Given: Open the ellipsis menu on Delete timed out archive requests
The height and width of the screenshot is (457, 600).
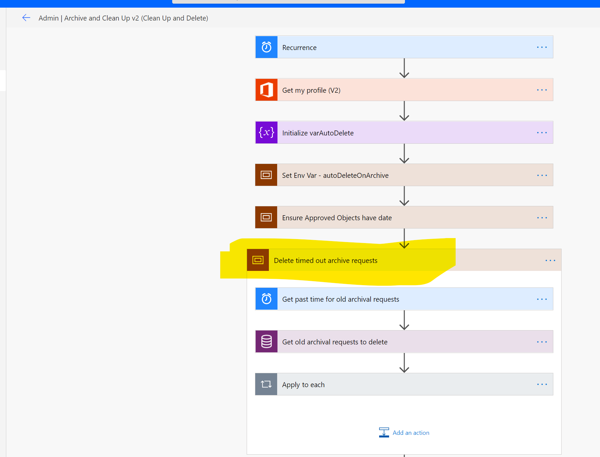Looking at the screenshot, I should (x=550, y=260).
